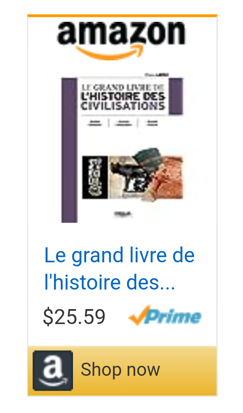The height and width of the screenshot is (413, 243).
Task: Click the orange bar atop the ad
Action: tap(122, 16)
